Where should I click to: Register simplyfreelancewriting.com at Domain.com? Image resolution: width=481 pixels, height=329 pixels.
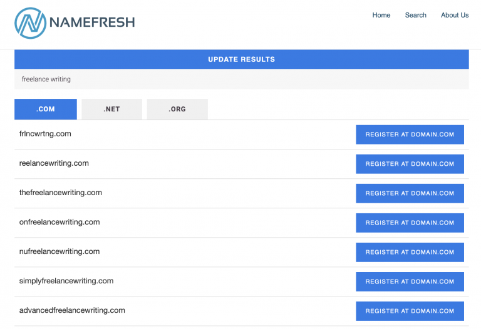point(410,281)
